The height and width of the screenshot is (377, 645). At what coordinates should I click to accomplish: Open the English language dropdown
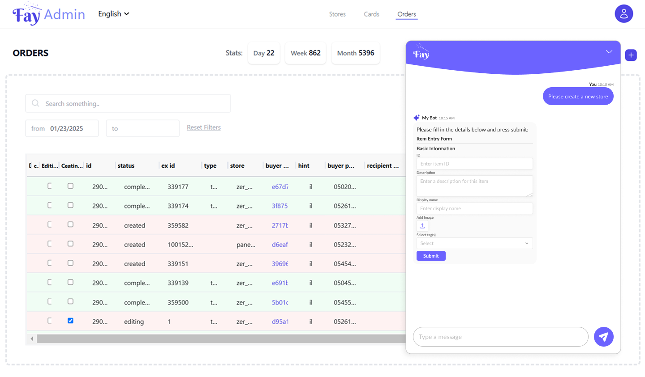tap(114, 14)
